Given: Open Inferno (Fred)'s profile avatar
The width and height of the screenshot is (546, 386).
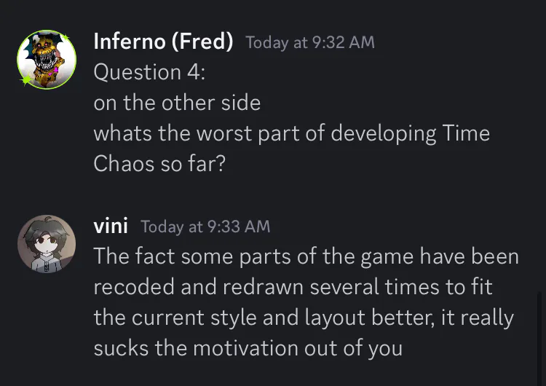Looking at the screenshot, I should coord(47,60).
